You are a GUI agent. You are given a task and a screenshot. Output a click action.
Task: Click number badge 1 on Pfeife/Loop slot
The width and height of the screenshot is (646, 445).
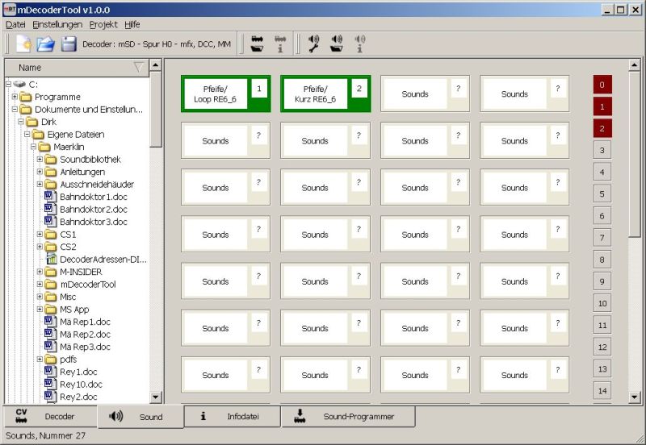[259, 89]
